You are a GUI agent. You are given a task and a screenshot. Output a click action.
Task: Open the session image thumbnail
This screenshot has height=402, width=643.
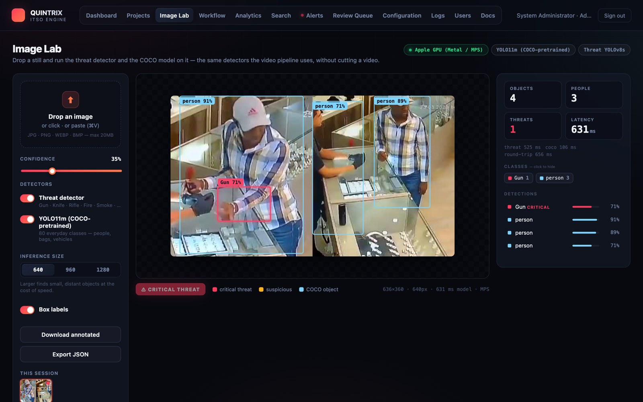(x=36, y=390)
